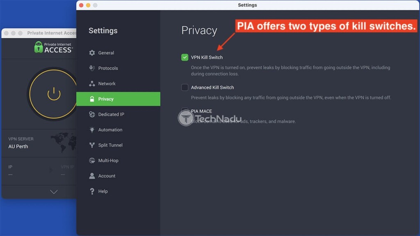The width and height of the screenshot is (420, 236).
Task: Go to the Network settings tab
Action: pyautogui.click(x=119, y=84)
